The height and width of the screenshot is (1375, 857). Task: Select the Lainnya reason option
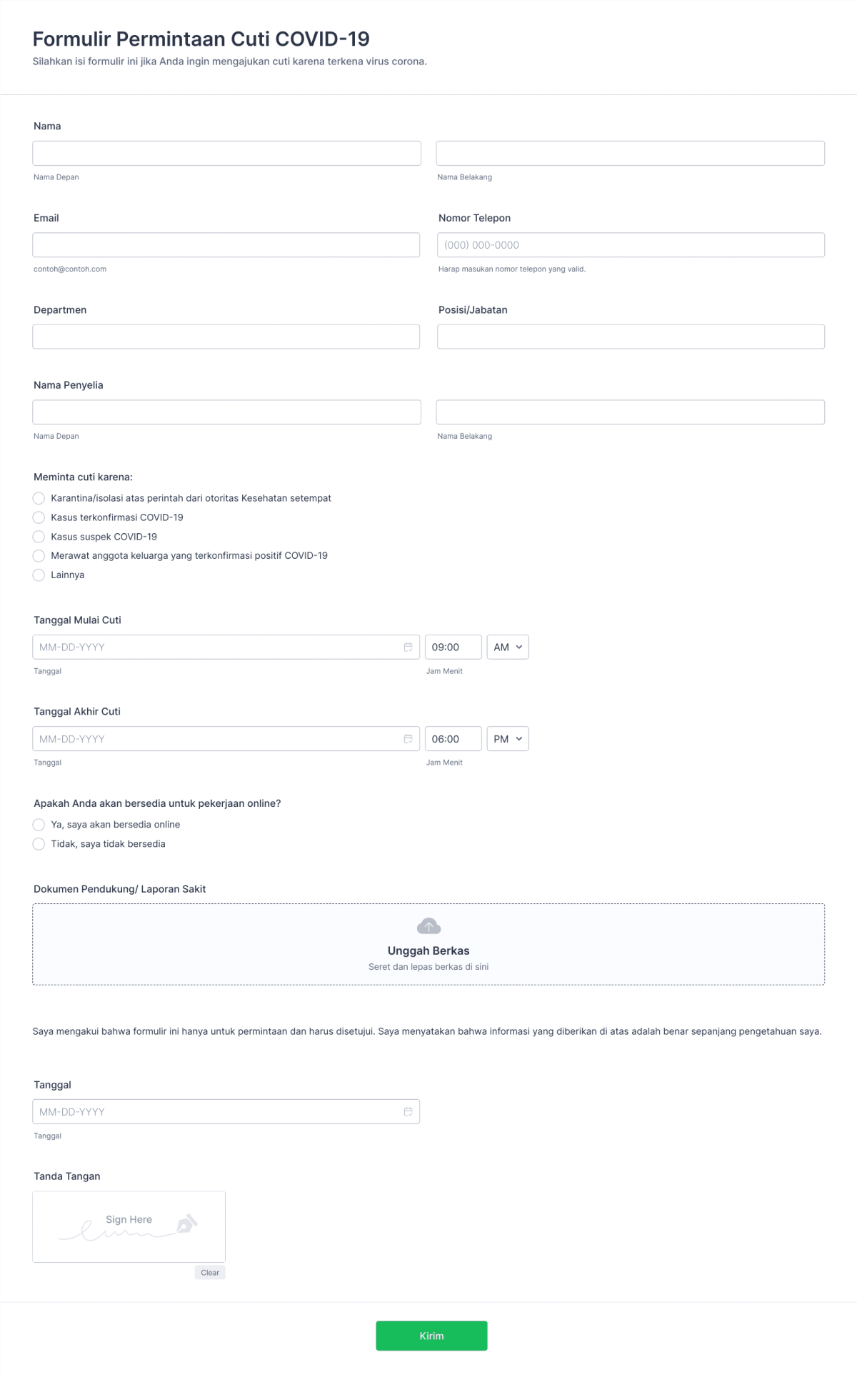pyautogui.click(x=39, y=575)
